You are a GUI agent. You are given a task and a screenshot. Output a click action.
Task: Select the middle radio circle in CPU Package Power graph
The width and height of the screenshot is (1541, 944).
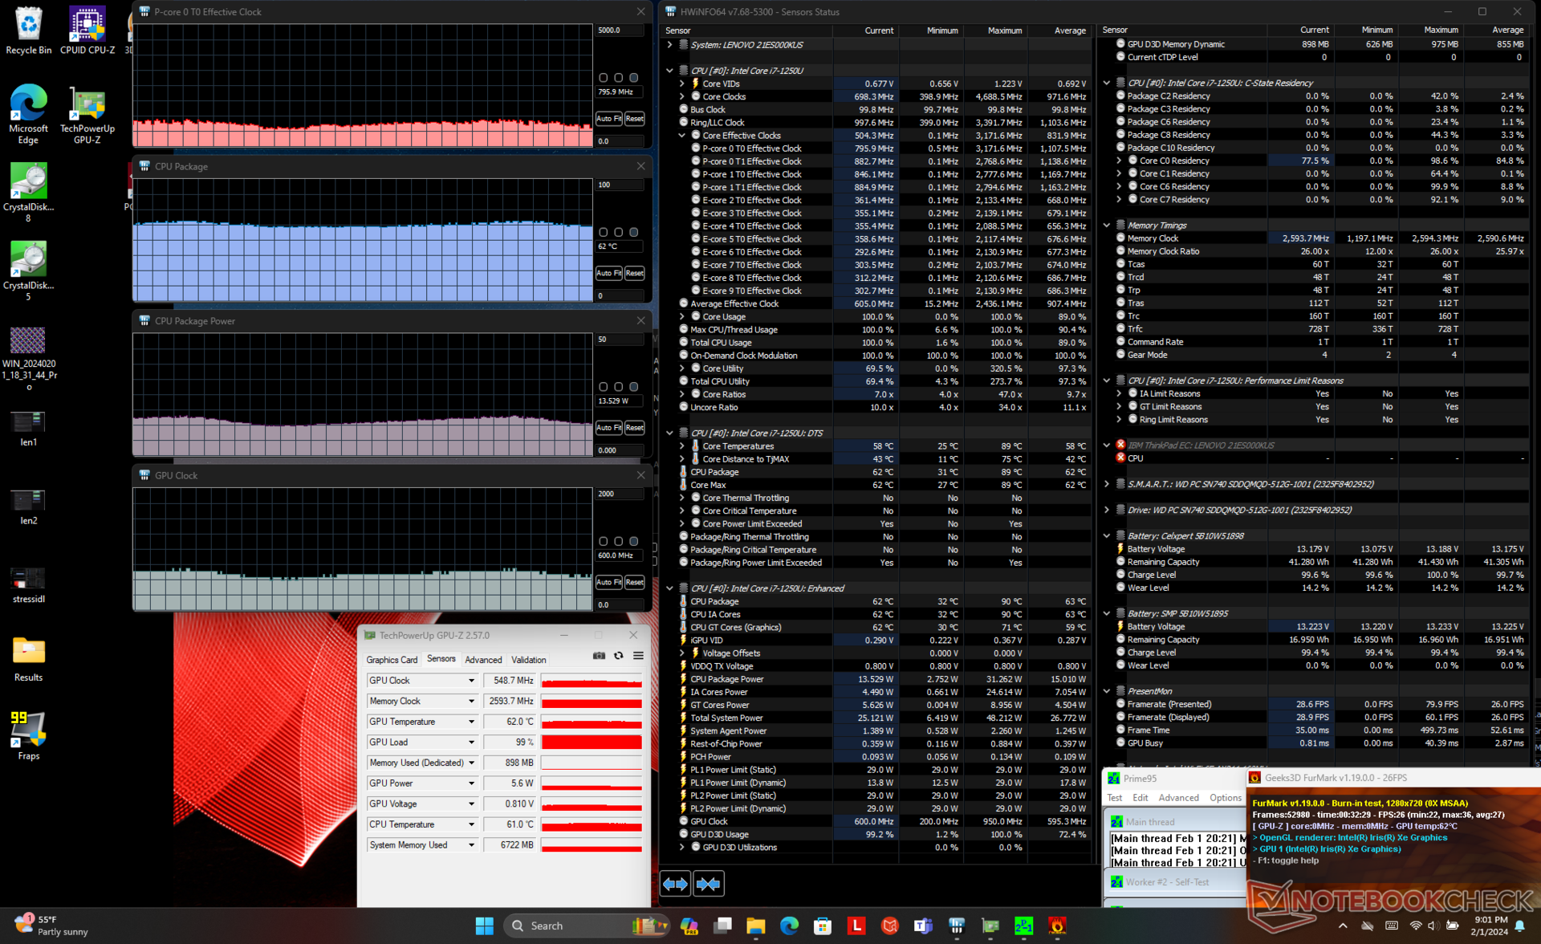click(x=619, y=387)
